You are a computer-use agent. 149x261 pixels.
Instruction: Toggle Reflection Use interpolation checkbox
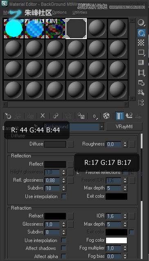[64, 196]
